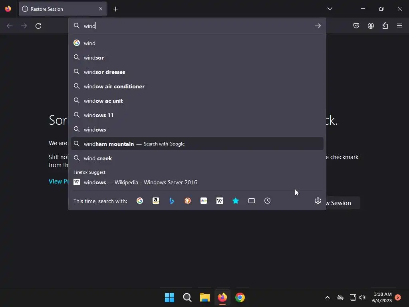Select 'window air conditioner' suggestion
409x307 pixels.
pos(197,86)
